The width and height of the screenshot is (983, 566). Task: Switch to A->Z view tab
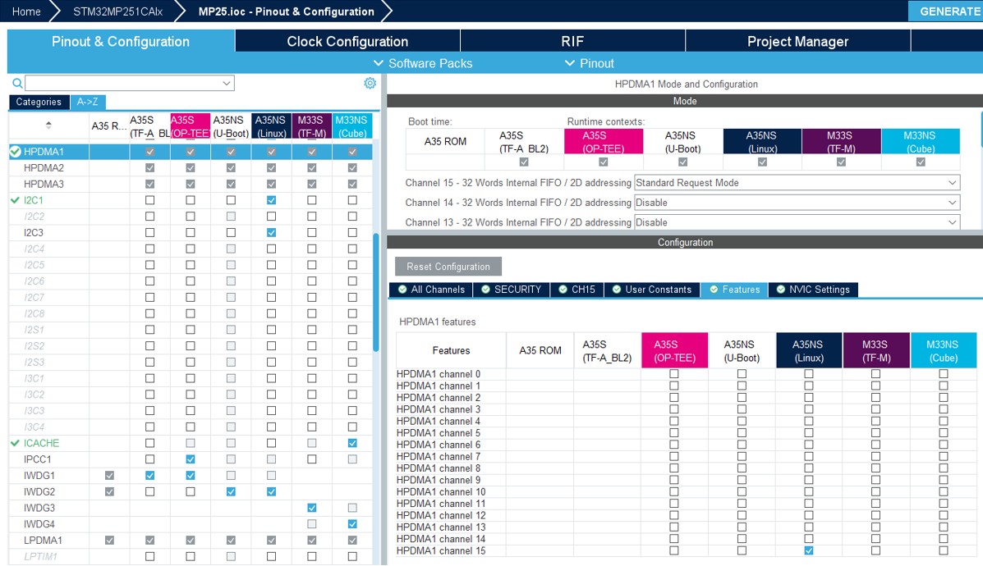pos(88,102)
